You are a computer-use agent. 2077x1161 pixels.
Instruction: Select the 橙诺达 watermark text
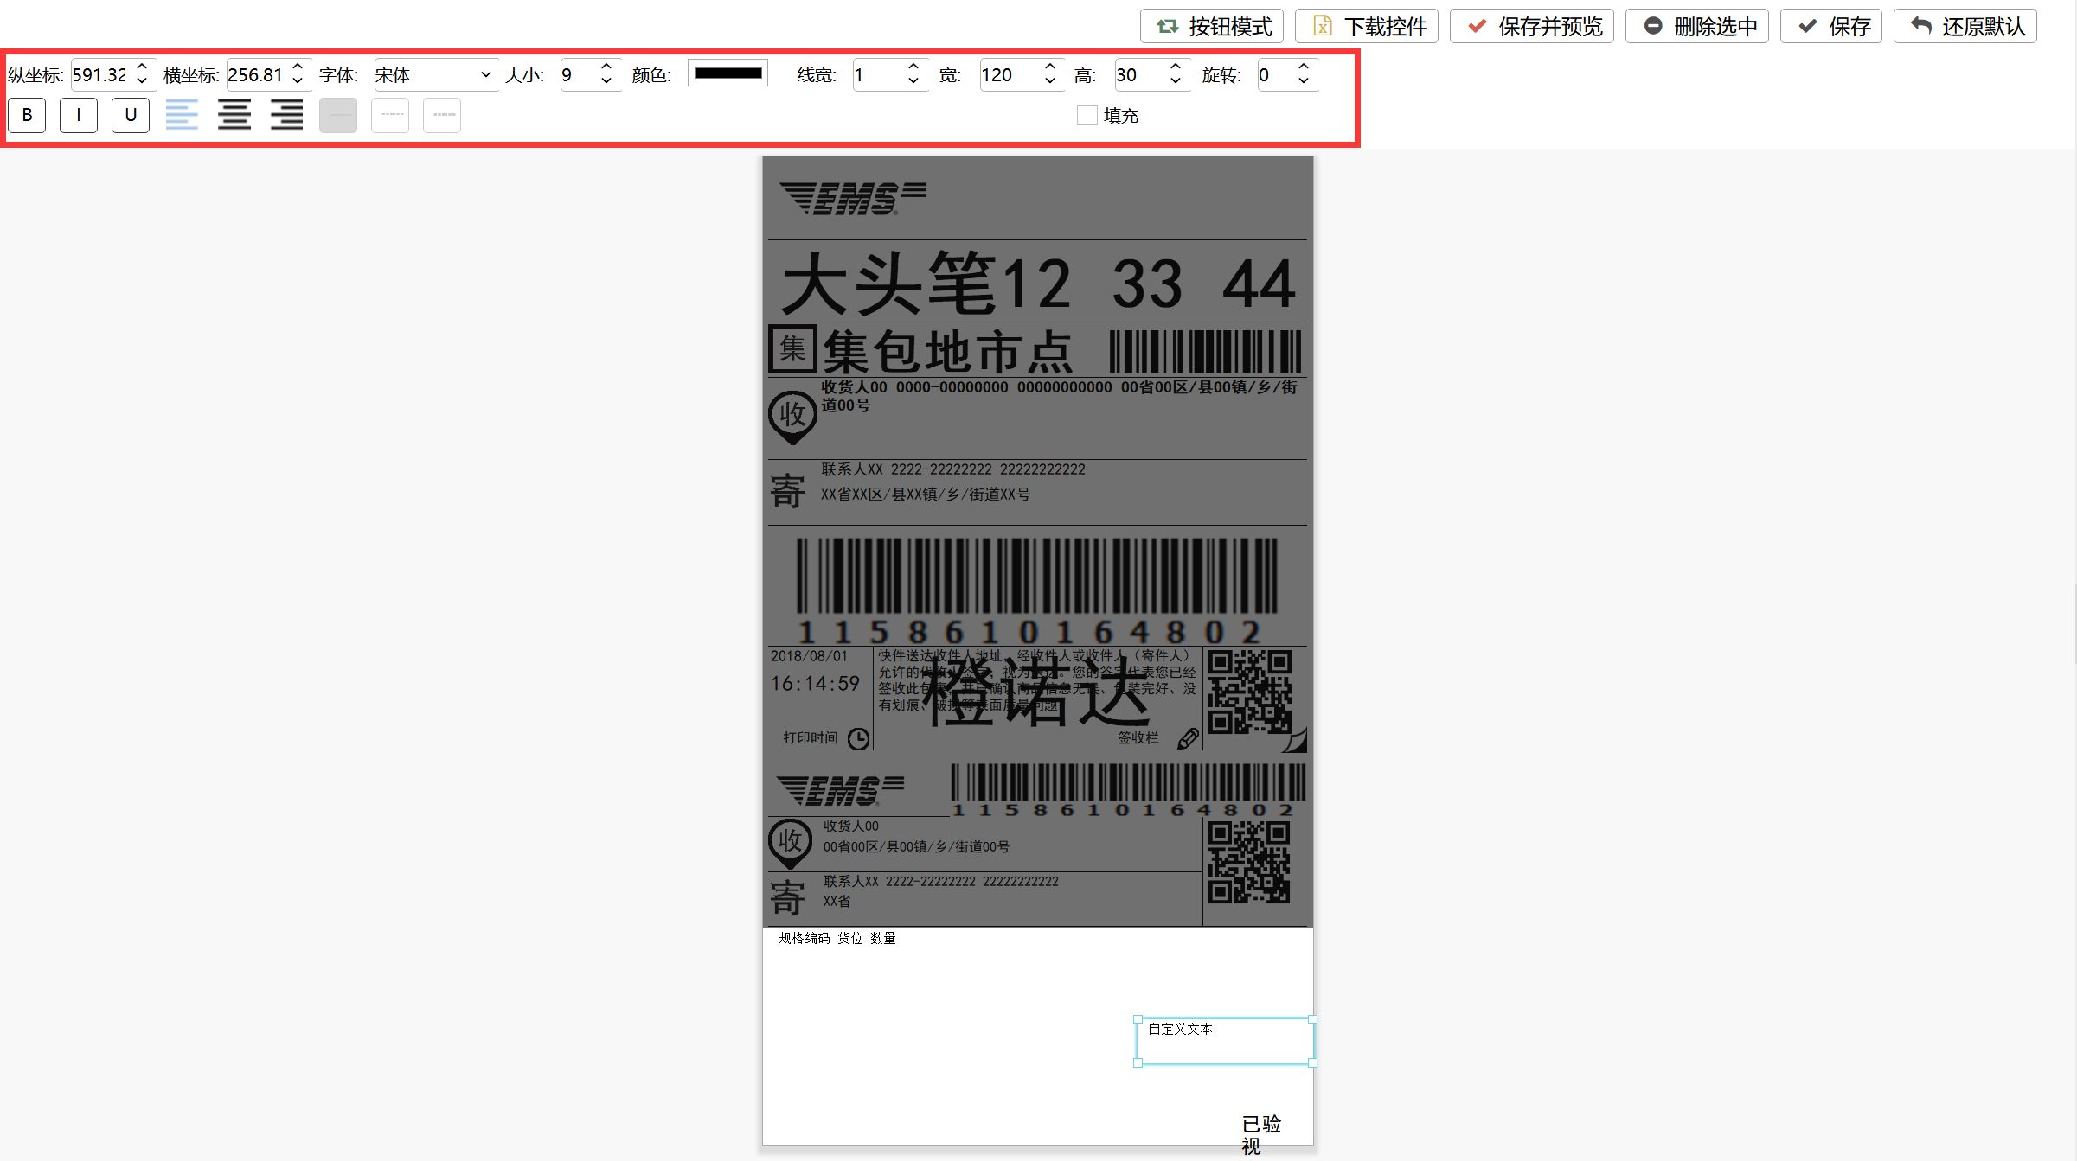(1036, 692)
